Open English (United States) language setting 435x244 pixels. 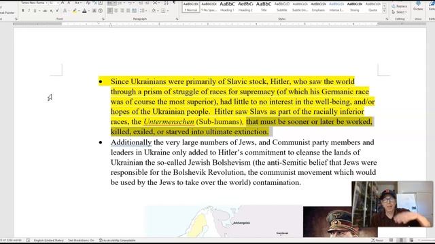(x=48, y=240)
